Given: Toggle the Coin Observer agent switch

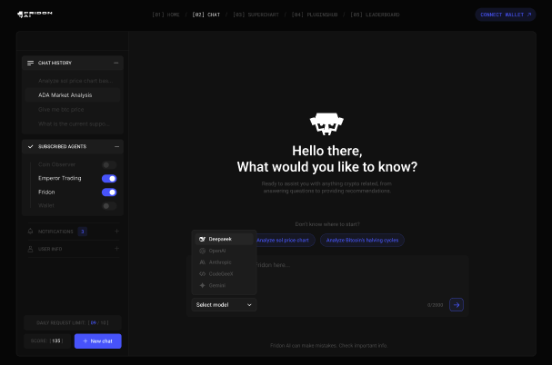Looking at the screenshot, I should tap(109, 165).
